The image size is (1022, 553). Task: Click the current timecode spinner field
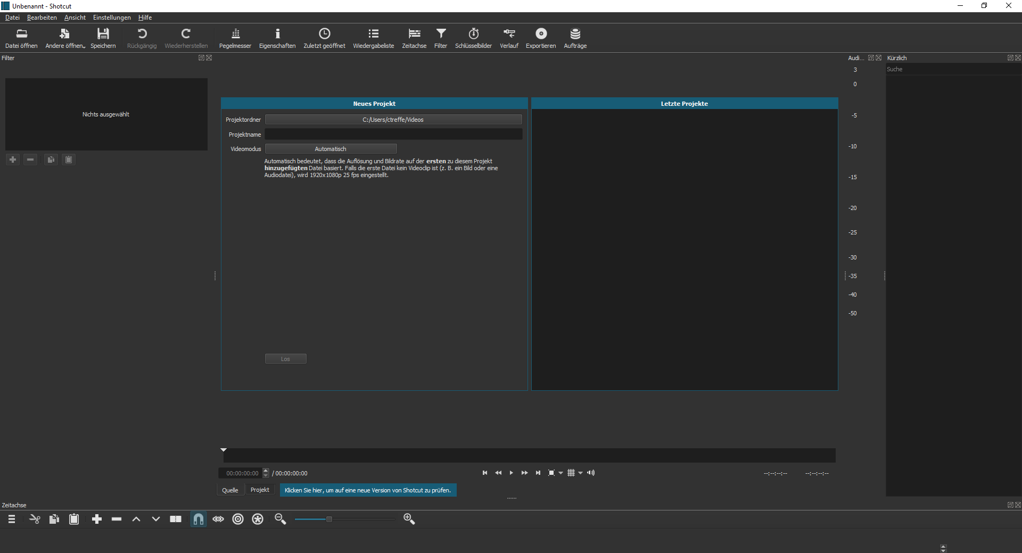(241, 473)
